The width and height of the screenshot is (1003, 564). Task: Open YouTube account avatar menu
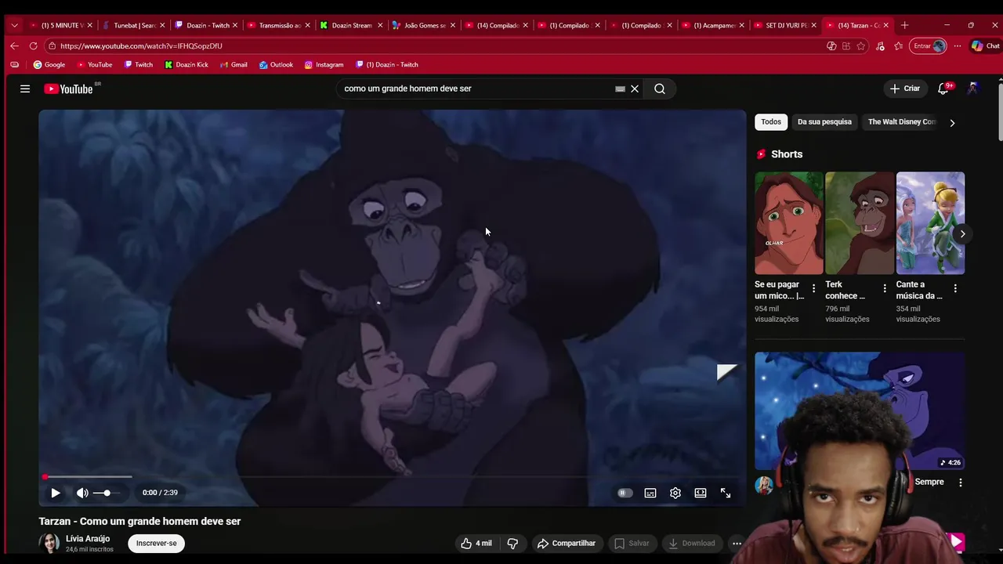972,89
